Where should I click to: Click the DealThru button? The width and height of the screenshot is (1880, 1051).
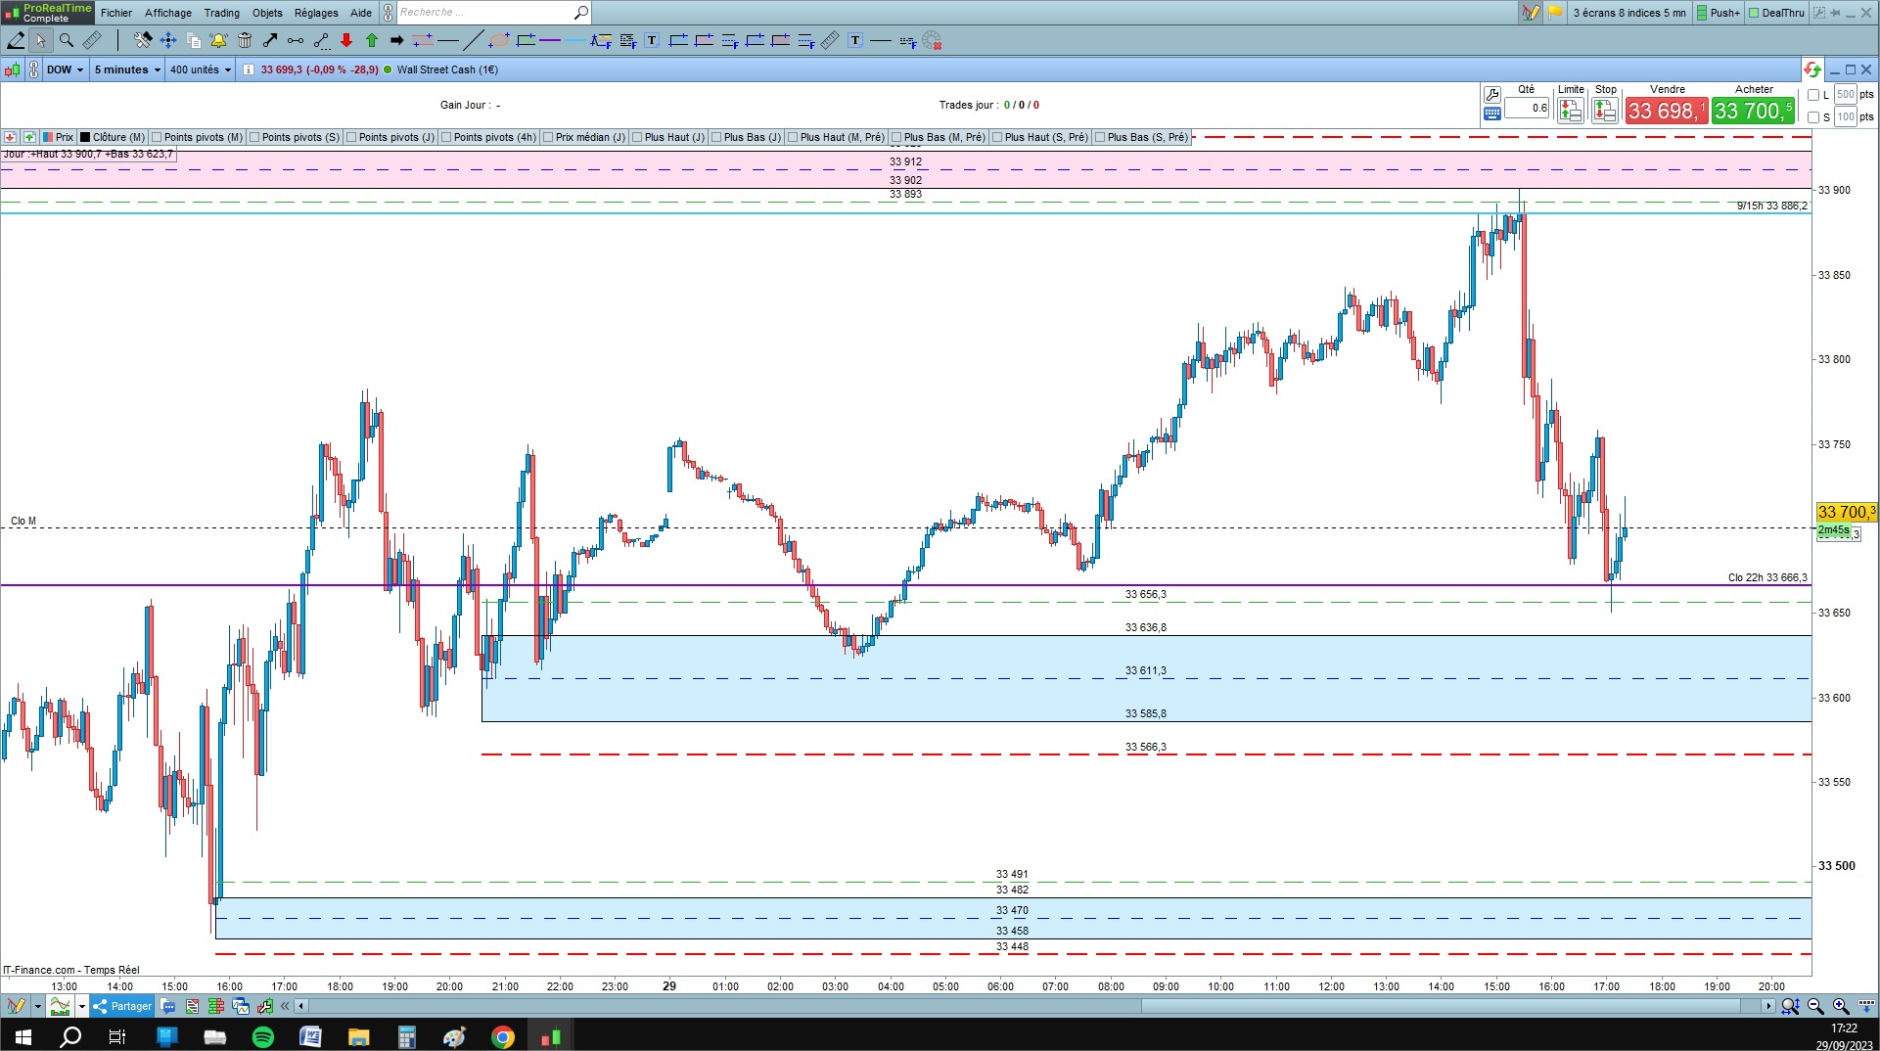pos(1777,13)
